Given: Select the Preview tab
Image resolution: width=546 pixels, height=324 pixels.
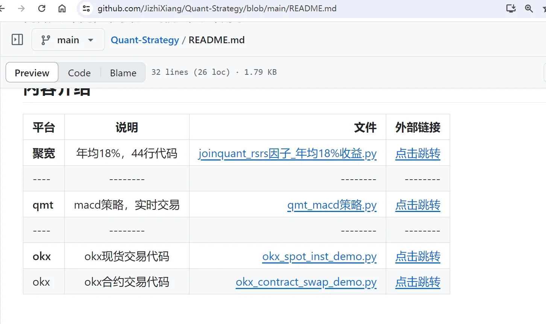Looking at the screenshot, I should [32, 72].
